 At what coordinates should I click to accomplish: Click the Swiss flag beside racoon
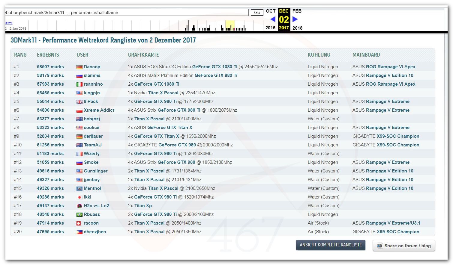(x=79, y=223)
